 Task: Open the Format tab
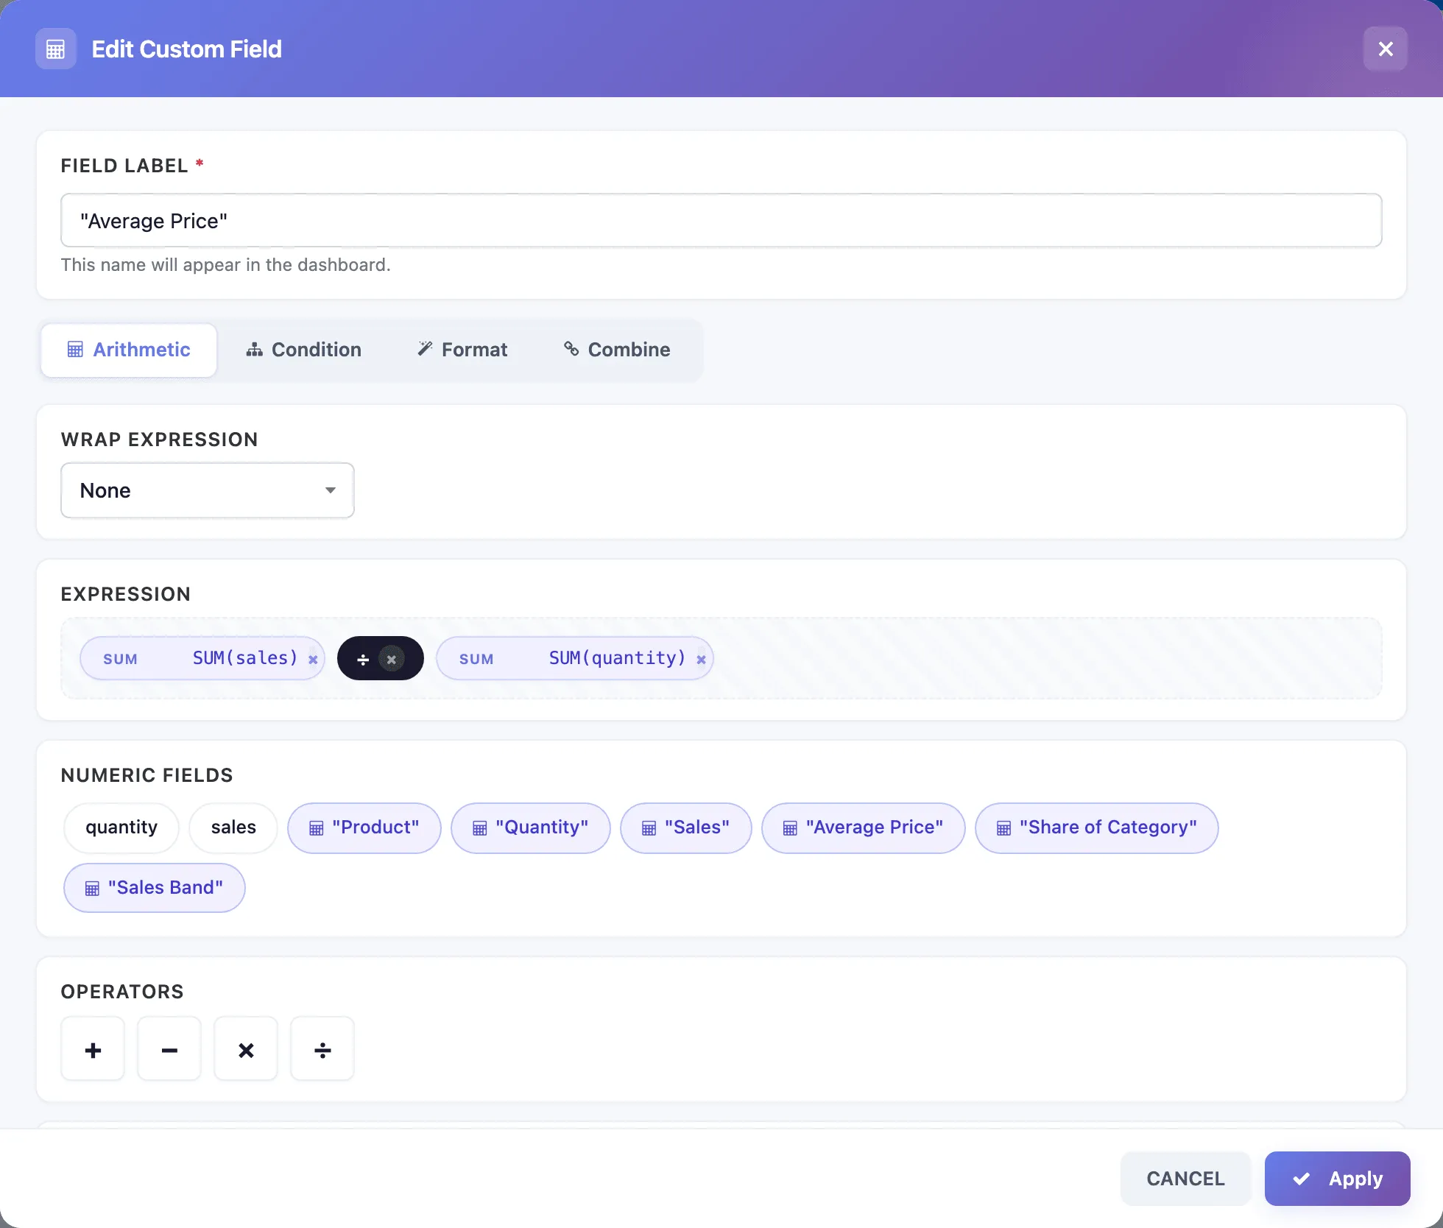462,350
